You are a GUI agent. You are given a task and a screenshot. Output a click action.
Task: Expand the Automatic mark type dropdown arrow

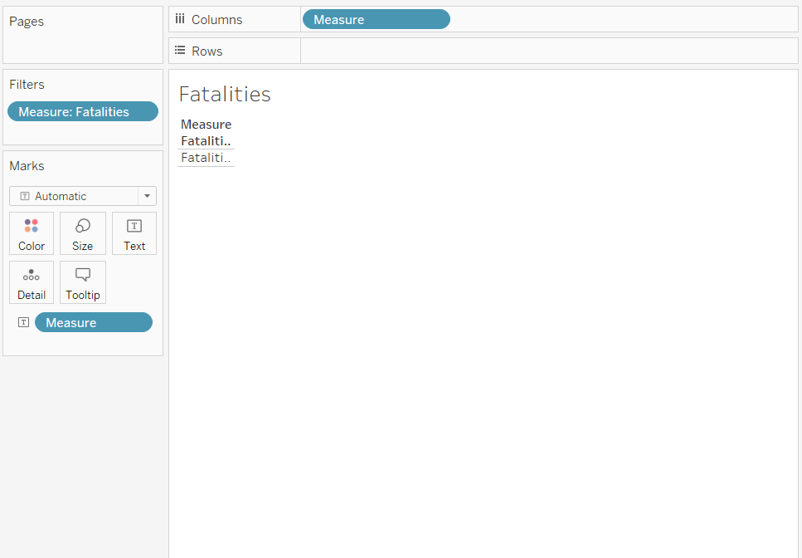(x=147, y=196)
